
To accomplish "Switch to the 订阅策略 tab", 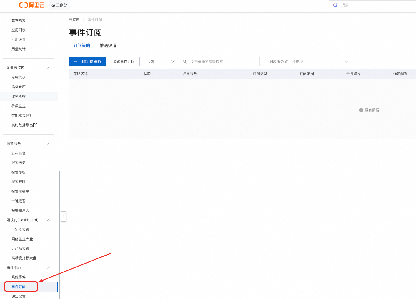I will [82, 46].
